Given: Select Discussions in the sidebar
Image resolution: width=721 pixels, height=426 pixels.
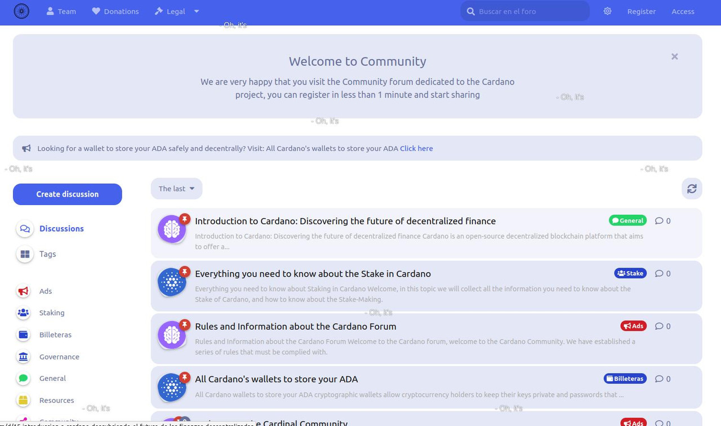Looking at the screenshot, I should tap(61, 228).
